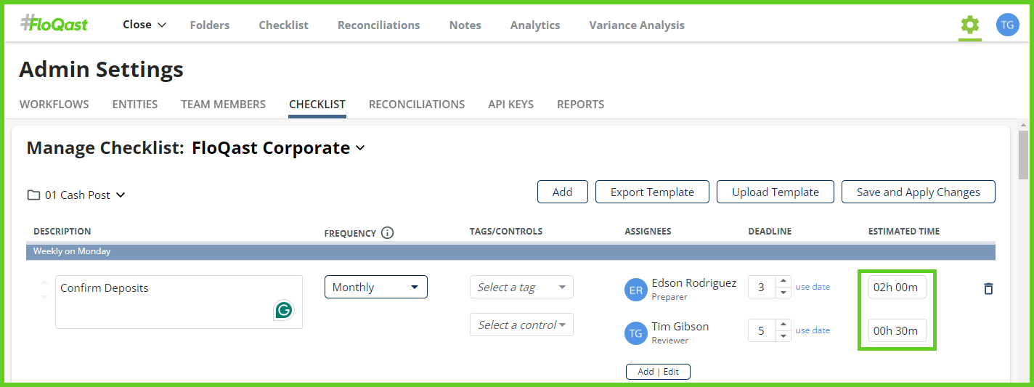
Task: Switch to the REPORTS tab
Action: pos(580,104)
